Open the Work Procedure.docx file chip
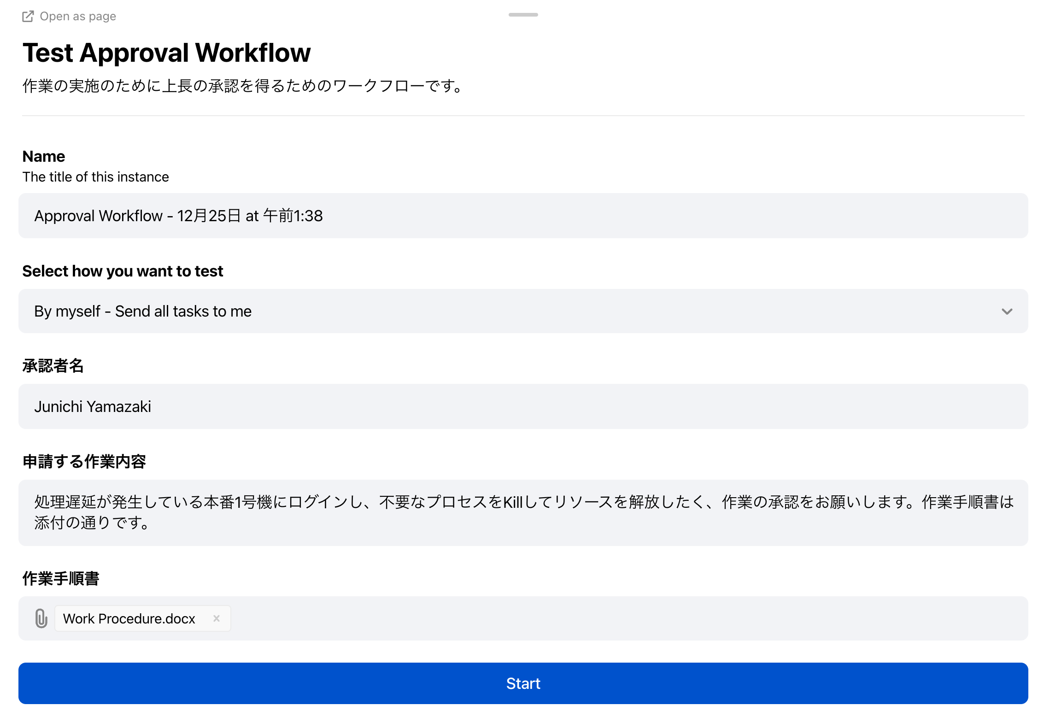This screenshot has height=717, width=1044. point(129,618)
